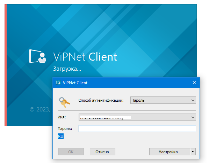Click the Способ аутентификации label
This screenshot has height=163, width=209.
click(101, 100)
